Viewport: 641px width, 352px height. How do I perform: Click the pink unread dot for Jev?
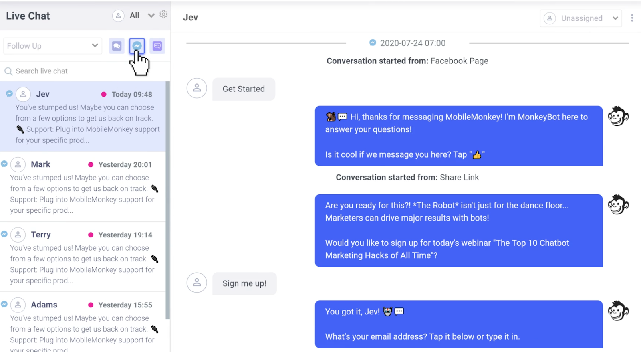coord(104,94)
